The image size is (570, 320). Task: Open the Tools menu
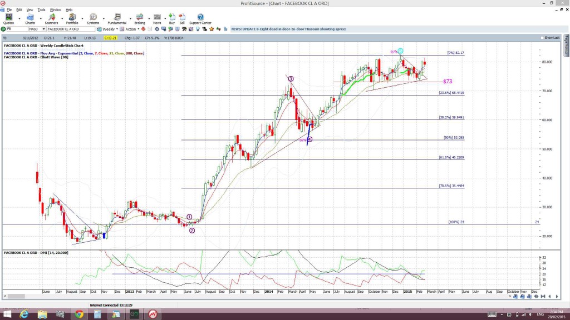pos(41,10)
